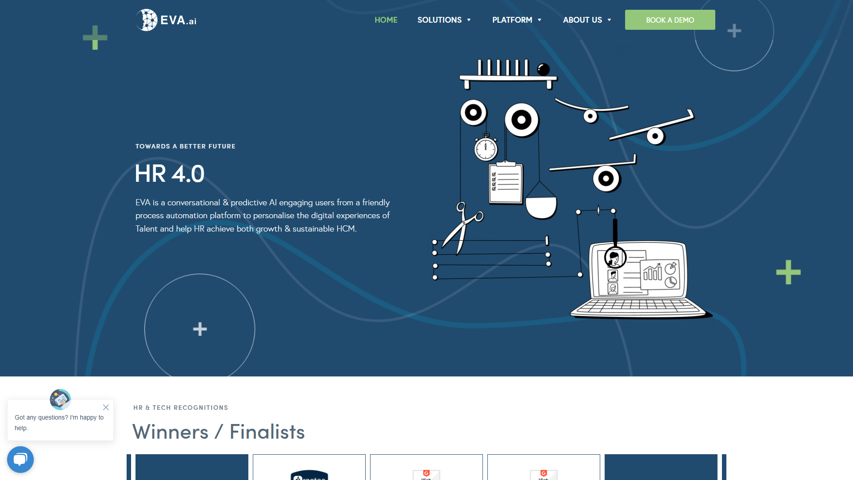Toggle the top-right decorative circle

click(734, 32)
